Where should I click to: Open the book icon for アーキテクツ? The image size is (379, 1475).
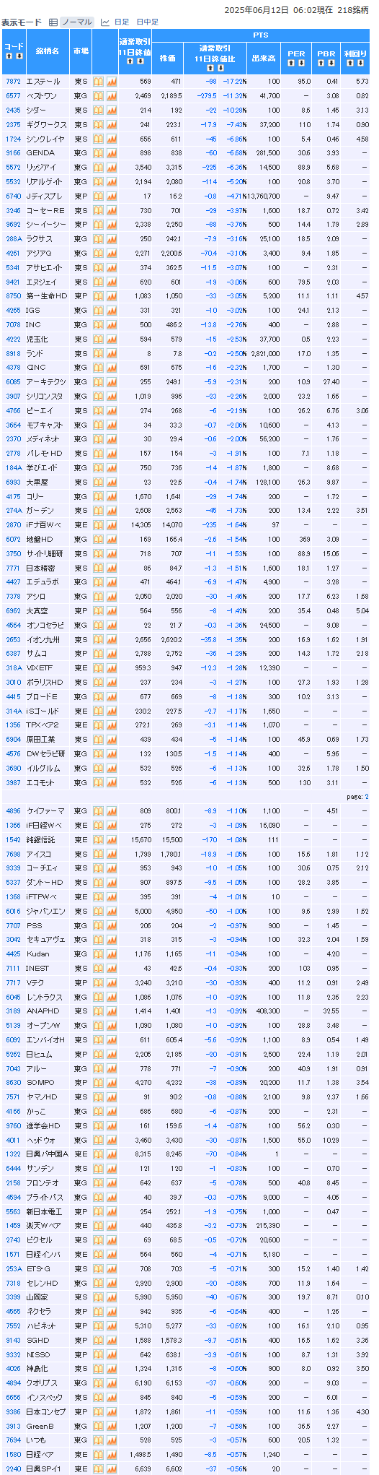(99, 382)
